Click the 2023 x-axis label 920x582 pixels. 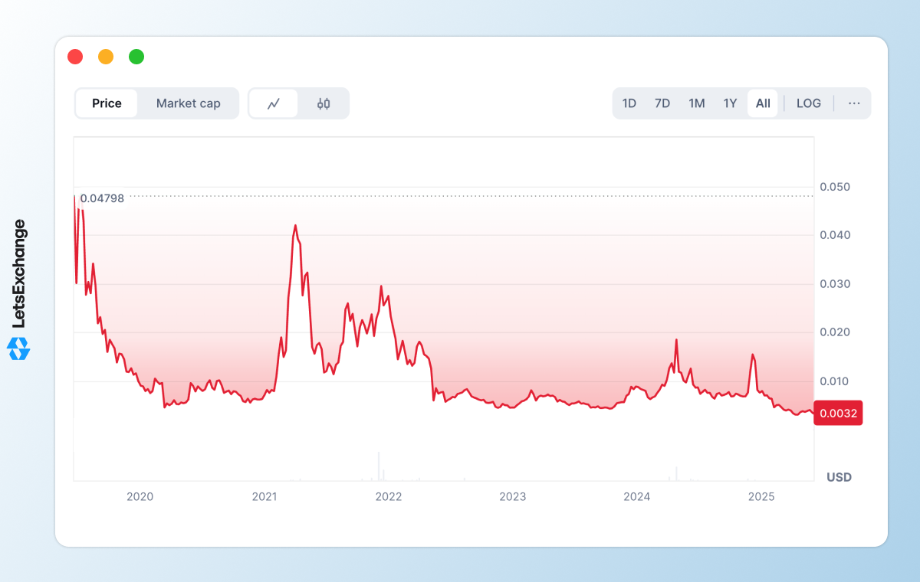513,496
